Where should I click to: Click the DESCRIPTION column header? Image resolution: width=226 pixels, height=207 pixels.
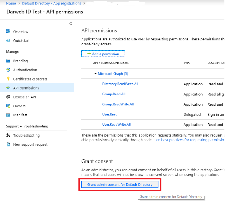216,63
